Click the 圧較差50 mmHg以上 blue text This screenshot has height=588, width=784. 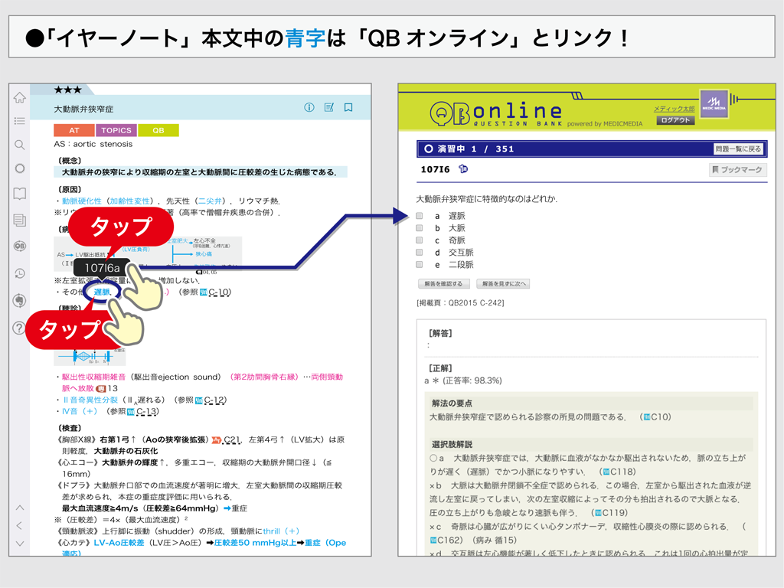(x=256, y=543)
